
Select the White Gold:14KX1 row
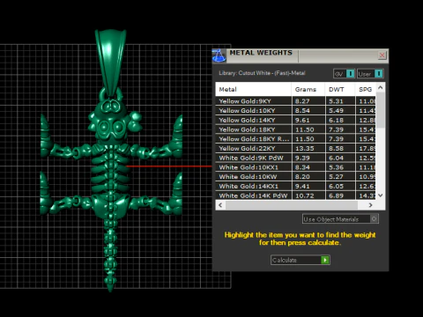click(295, 186)
